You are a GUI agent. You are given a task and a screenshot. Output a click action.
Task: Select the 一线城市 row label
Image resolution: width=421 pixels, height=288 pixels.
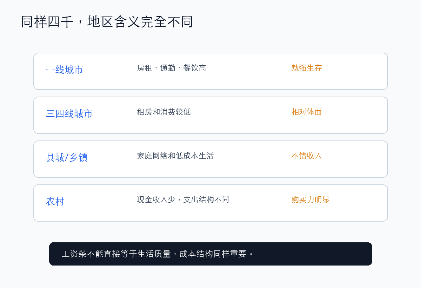click(x=65, y=70)
